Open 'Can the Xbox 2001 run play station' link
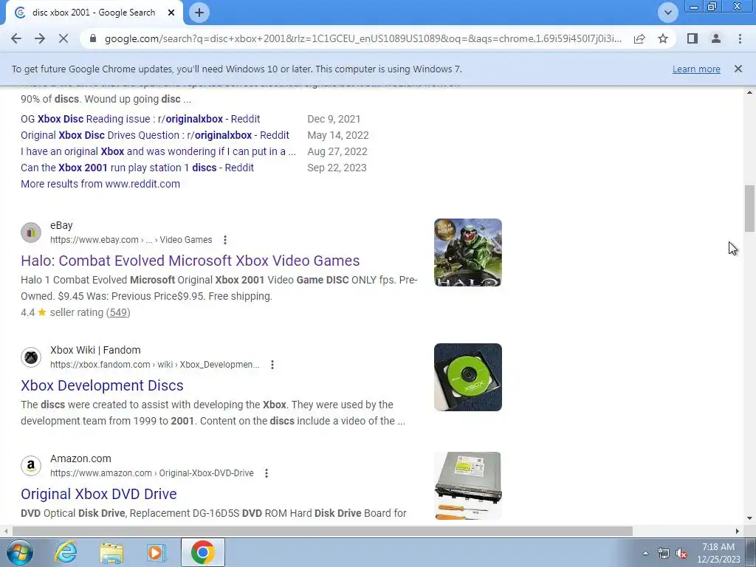This screenshot has height=567, width=756. (137, 168)
